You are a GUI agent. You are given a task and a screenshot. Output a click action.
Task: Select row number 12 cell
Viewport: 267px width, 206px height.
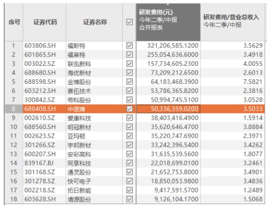tap(14, 145)
